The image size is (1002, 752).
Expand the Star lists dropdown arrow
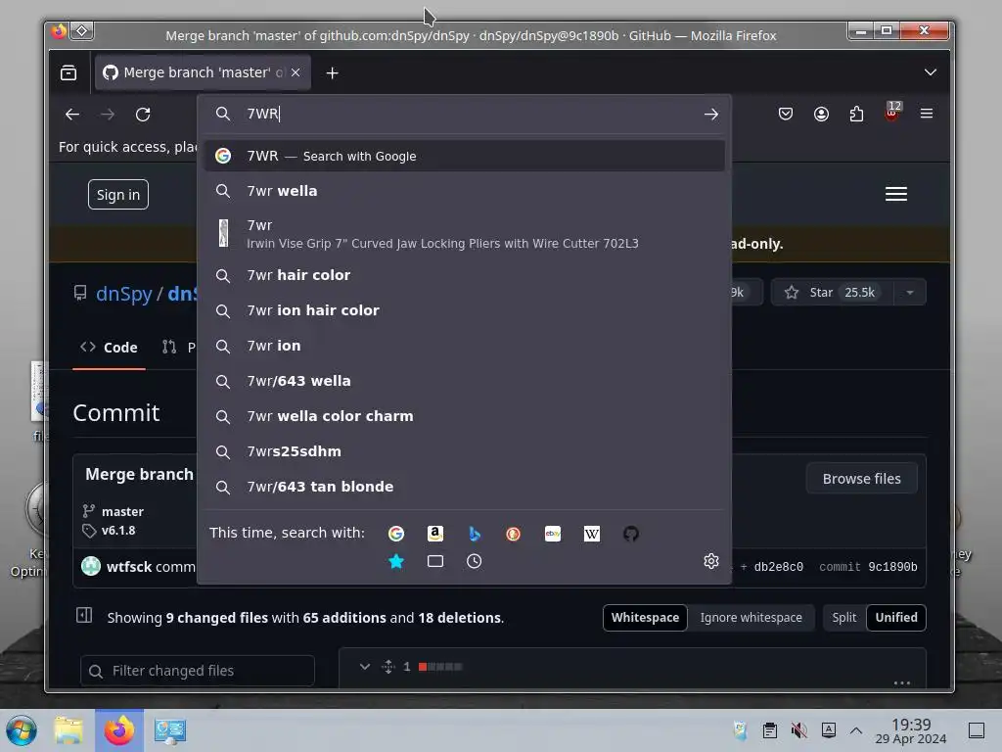tap(909, 292)
